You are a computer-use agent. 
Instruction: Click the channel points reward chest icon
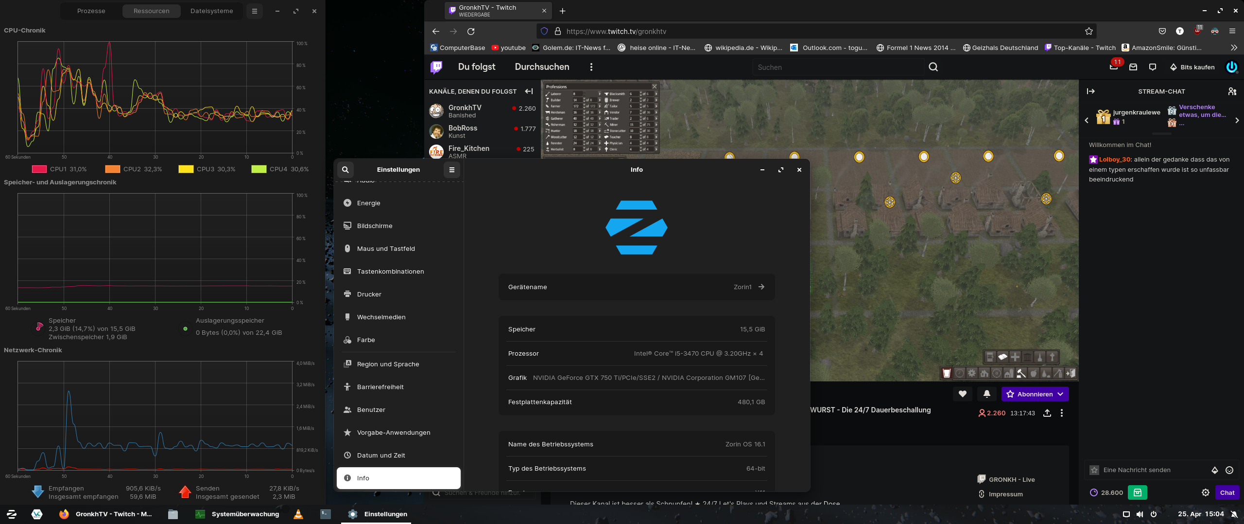(x=1137, y=492)
